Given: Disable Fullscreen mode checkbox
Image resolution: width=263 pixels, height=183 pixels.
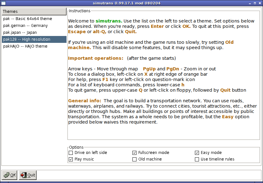Looking at the screenshot, I should click(x=134, y=153).
